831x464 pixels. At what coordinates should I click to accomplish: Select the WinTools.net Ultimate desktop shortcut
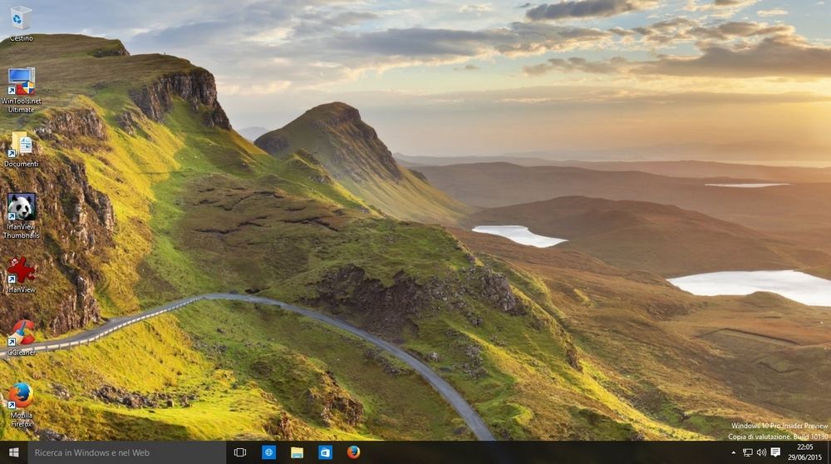tap(21, 83)
